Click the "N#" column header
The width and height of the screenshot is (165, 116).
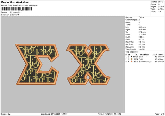click(x=129, y=54)
